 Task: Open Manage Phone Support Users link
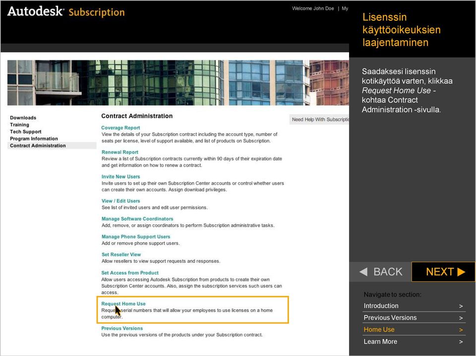(136, 237)
